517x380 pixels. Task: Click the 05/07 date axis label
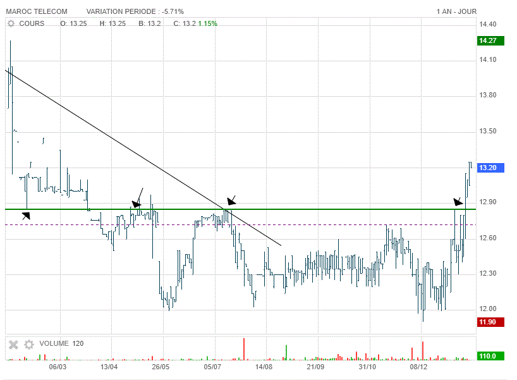(212, 367)
